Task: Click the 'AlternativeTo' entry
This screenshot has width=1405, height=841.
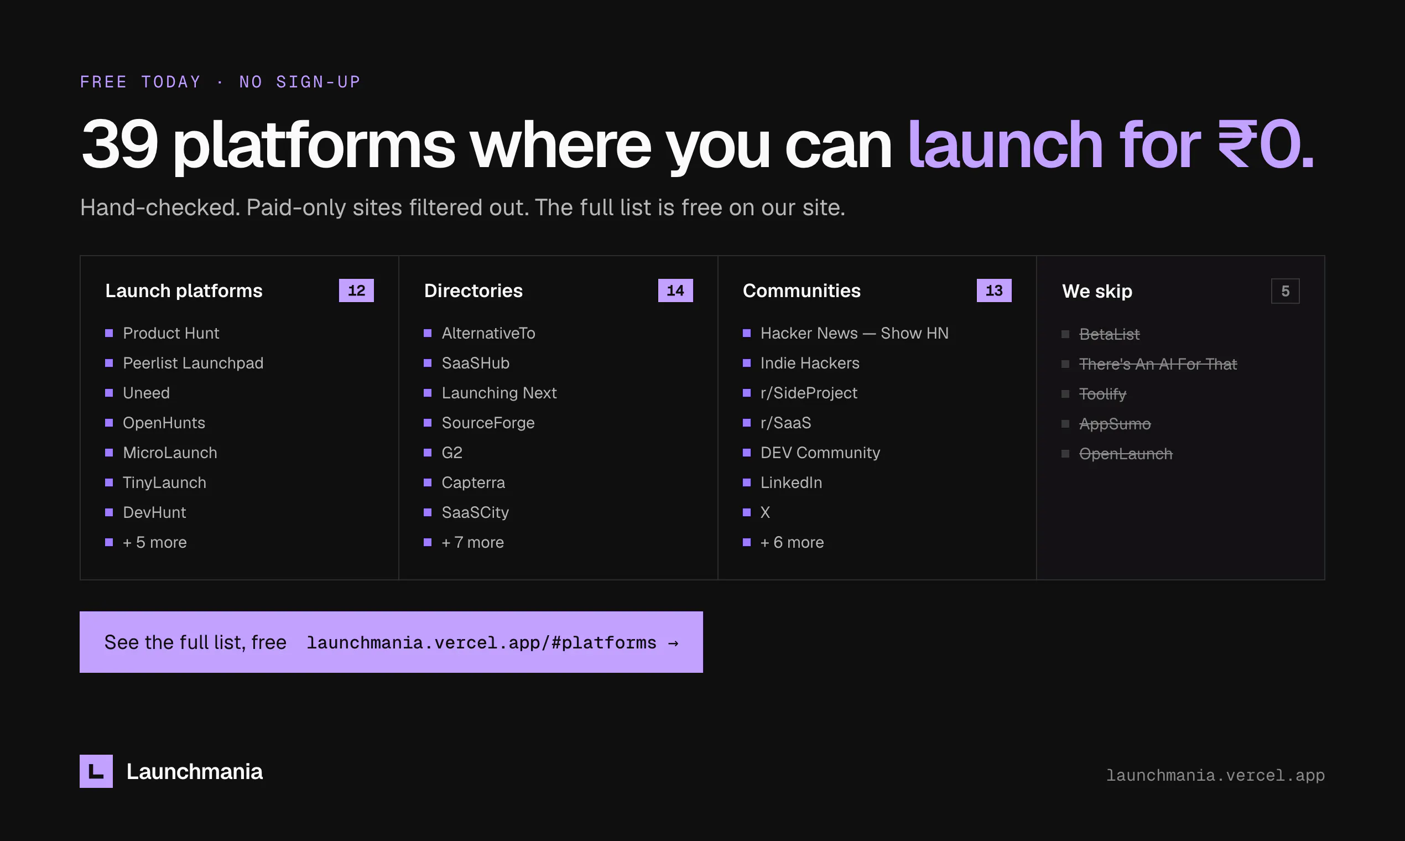Action: 488,333
